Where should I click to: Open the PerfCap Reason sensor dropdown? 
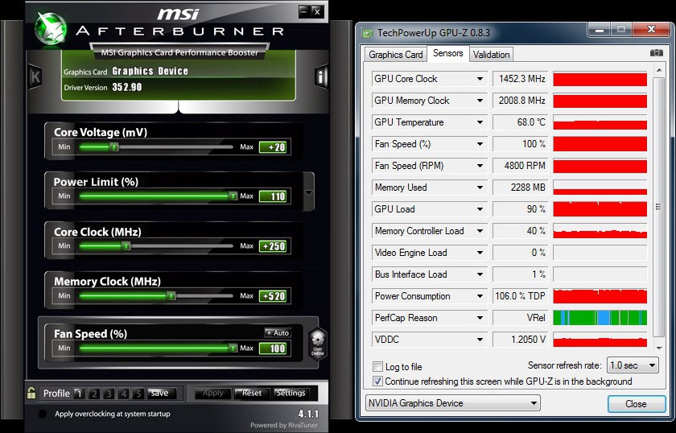pos(480,318)
